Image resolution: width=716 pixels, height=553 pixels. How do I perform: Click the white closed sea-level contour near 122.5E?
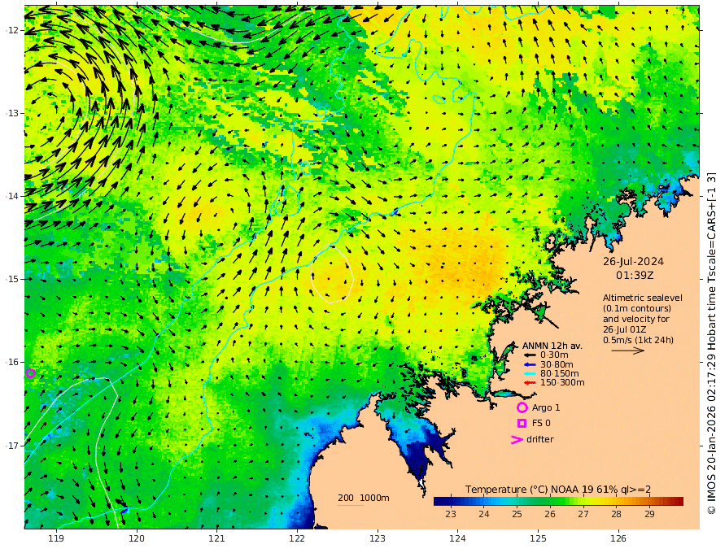pyautogui.click(x=332, y=274)
